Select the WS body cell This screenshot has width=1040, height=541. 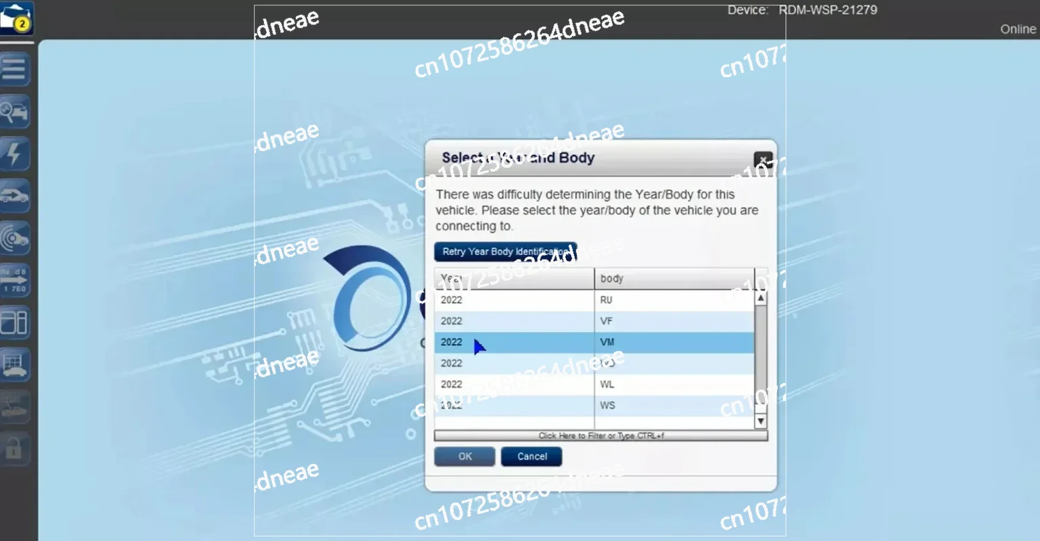674,405
